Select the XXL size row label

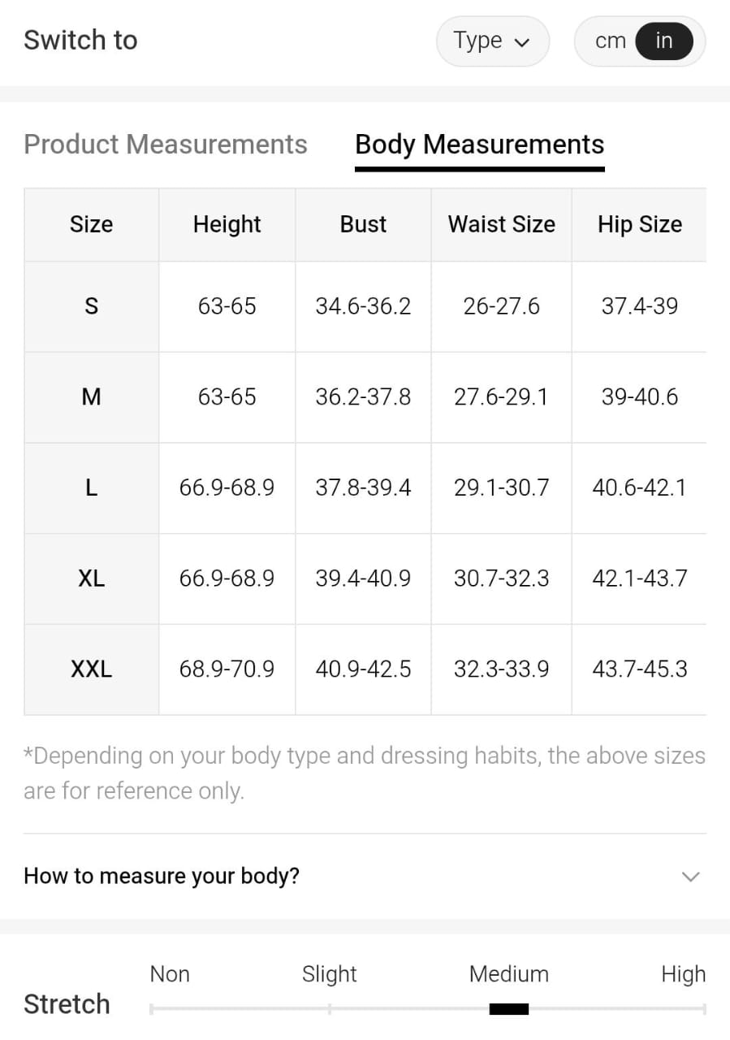coord(91,669)
